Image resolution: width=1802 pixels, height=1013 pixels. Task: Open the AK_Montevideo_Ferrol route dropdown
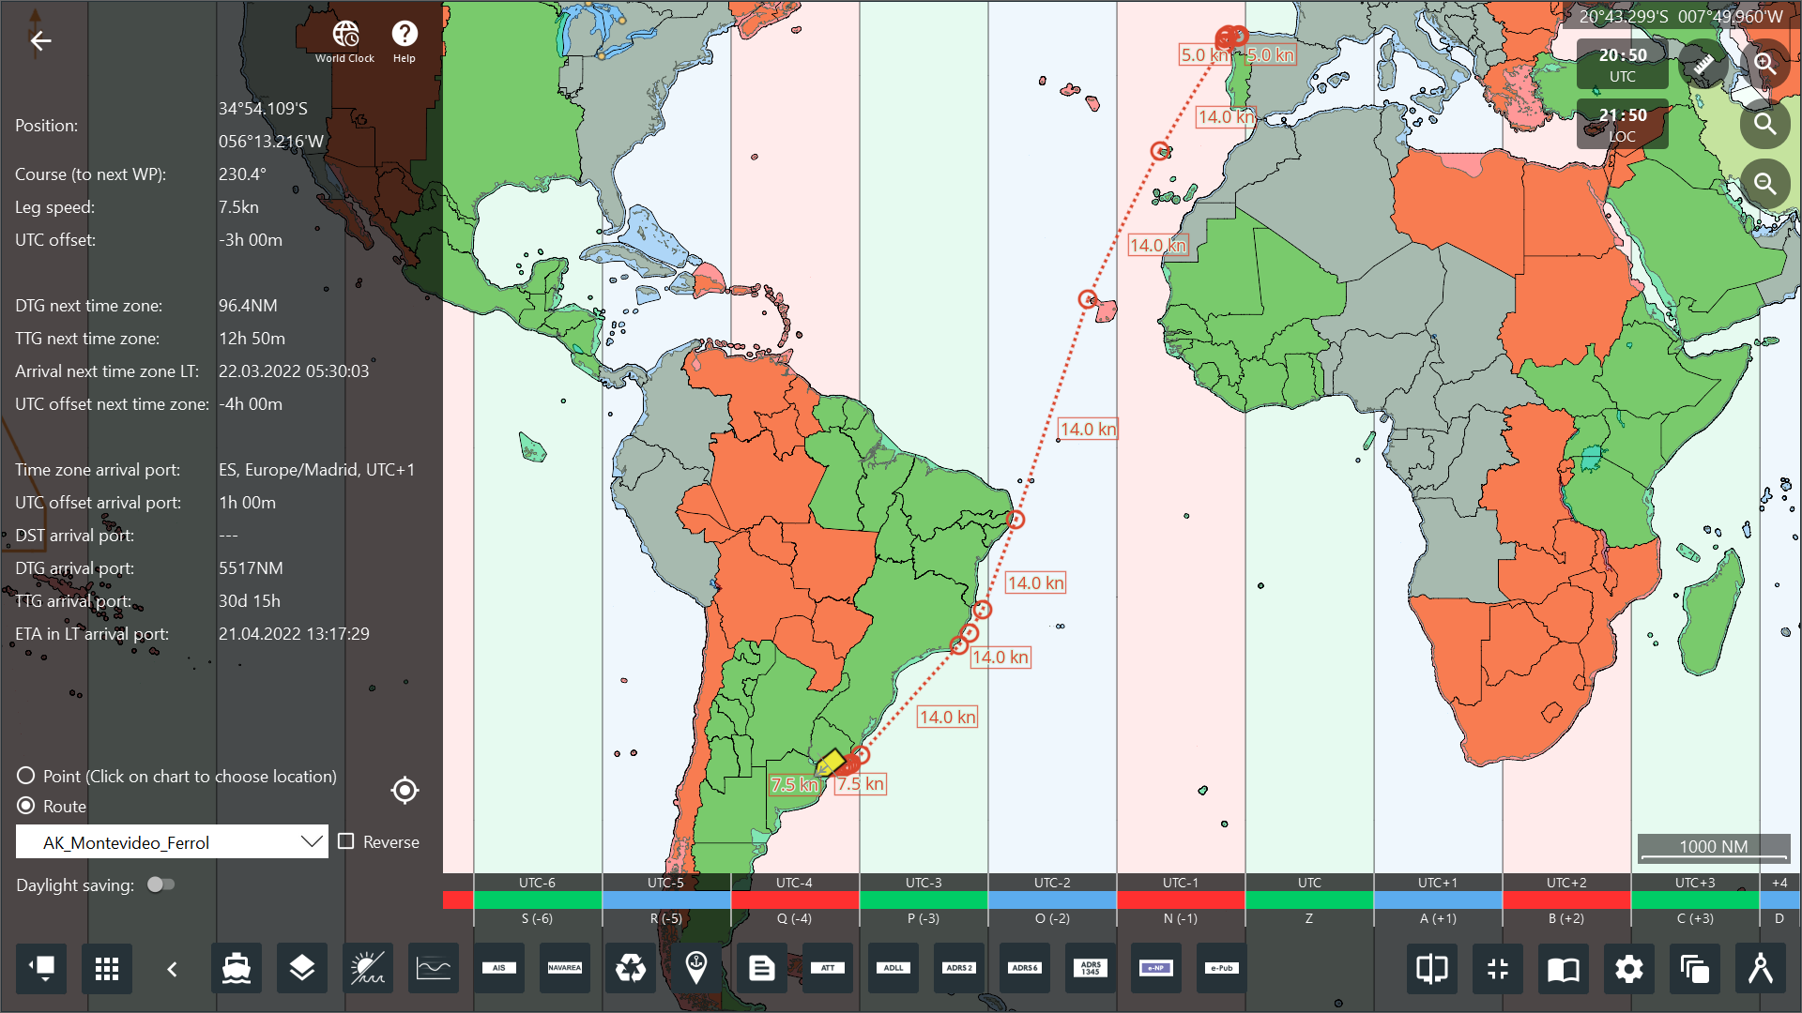(x=312, y=841)
